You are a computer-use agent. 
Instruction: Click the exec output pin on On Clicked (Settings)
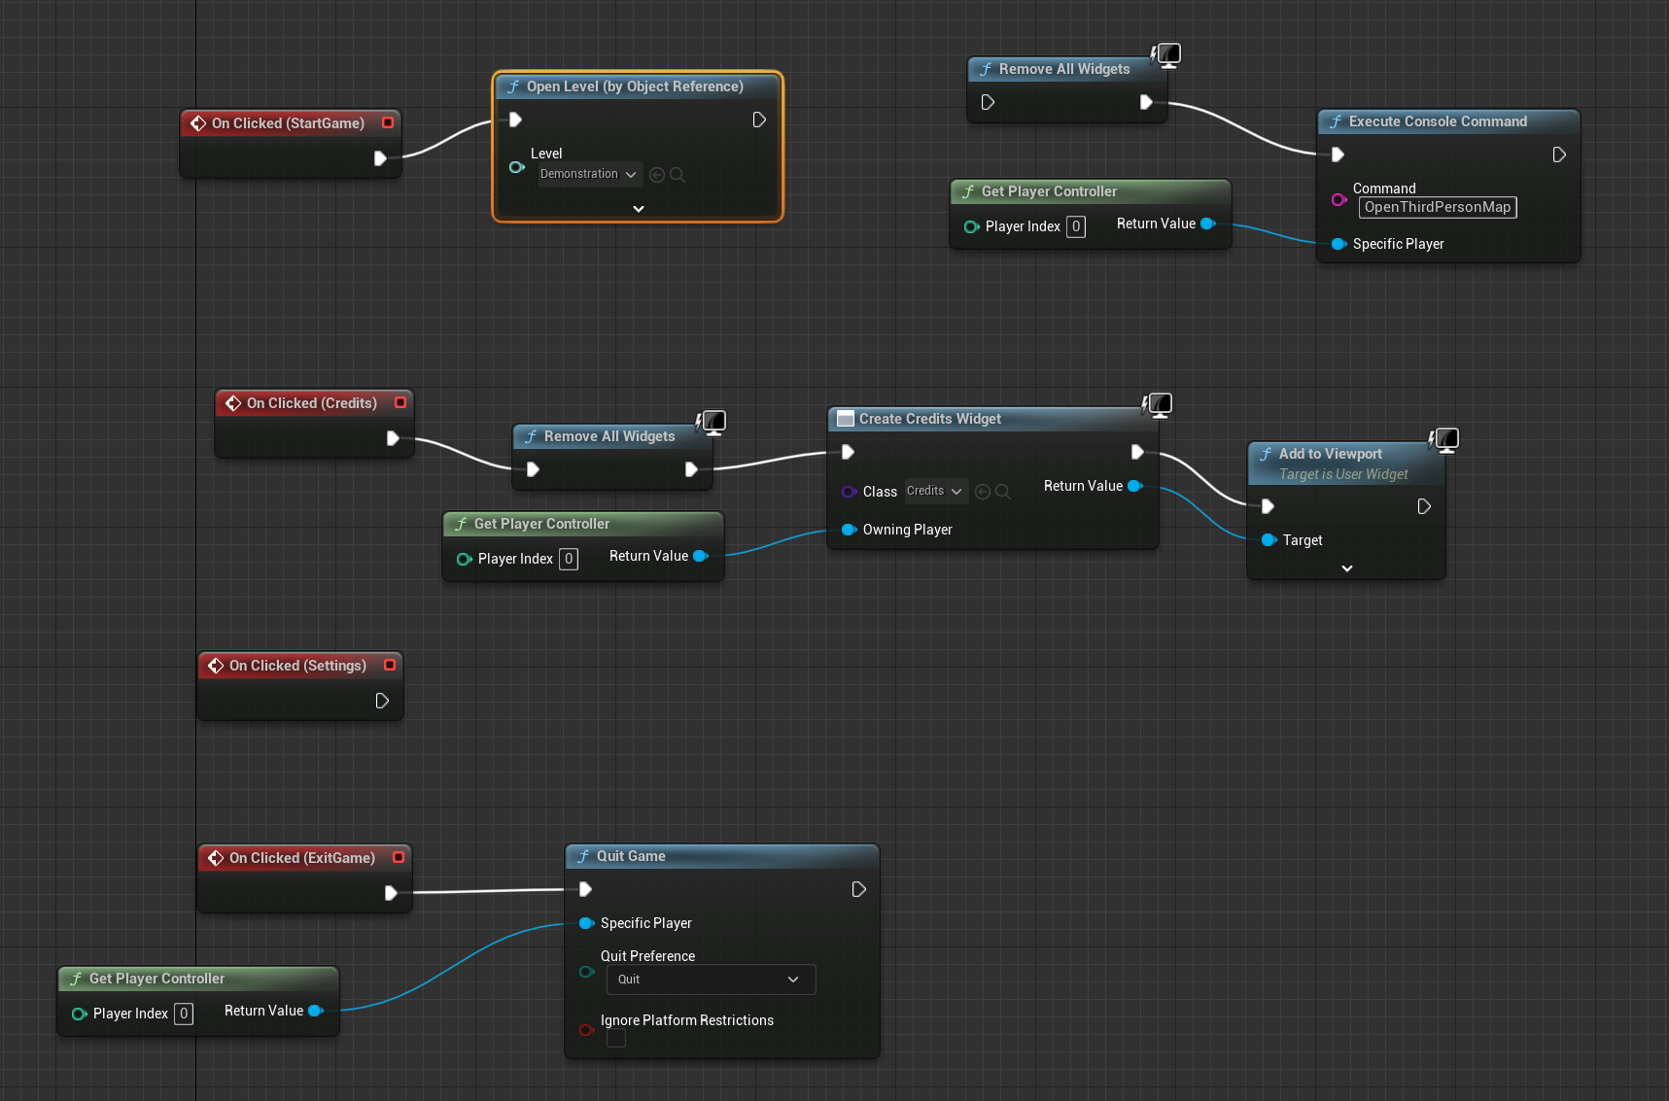tap(382, 701)
